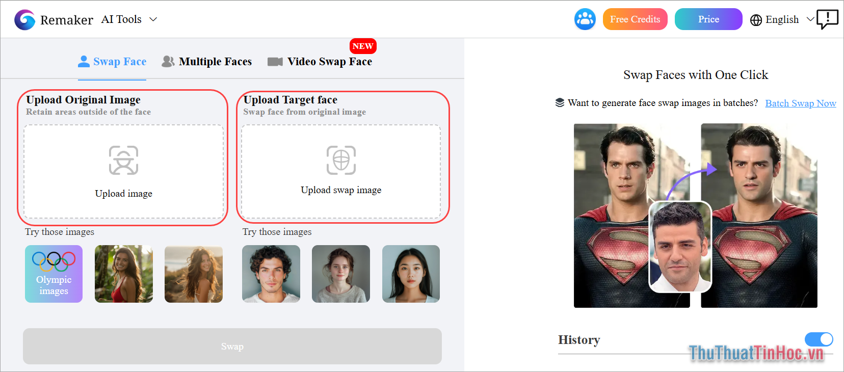Click the video camera icon
Image resolution: width=844 pixels, height=372 pixels.
(x=275, y=62)
